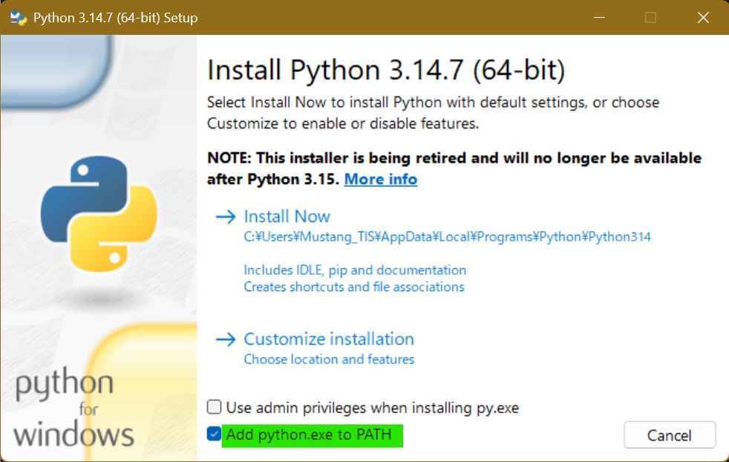Close the Python Setup window
Viewport: 729px width, 462px height.
coord(703,18)
